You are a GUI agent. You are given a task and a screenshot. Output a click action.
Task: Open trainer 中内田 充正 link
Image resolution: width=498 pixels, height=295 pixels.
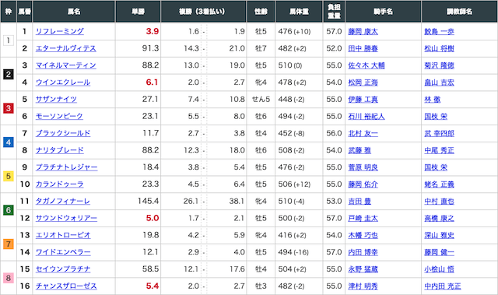click(443, 286)
